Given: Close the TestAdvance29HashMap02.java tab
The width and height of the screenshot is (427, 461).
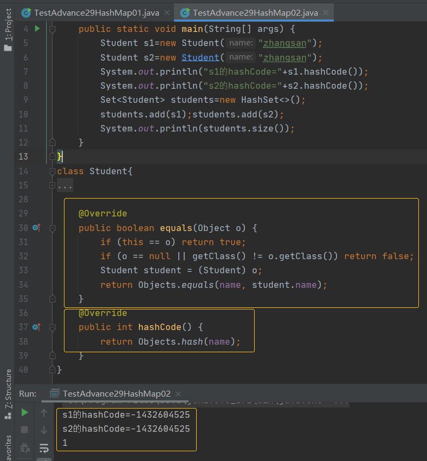Looking at the screenshot, I should [326, 12].
